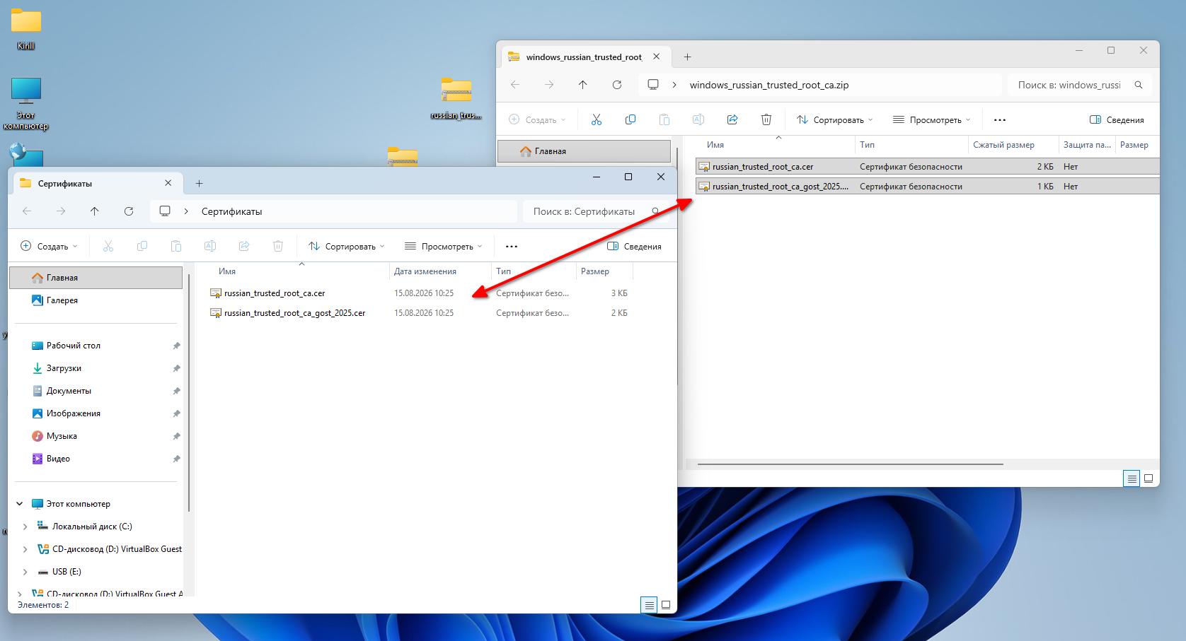Image resolution: width=1186 pixels, height=641 pixels.
Task: Open more options in Сертификаты window toolbar
Action: [512, 247]
